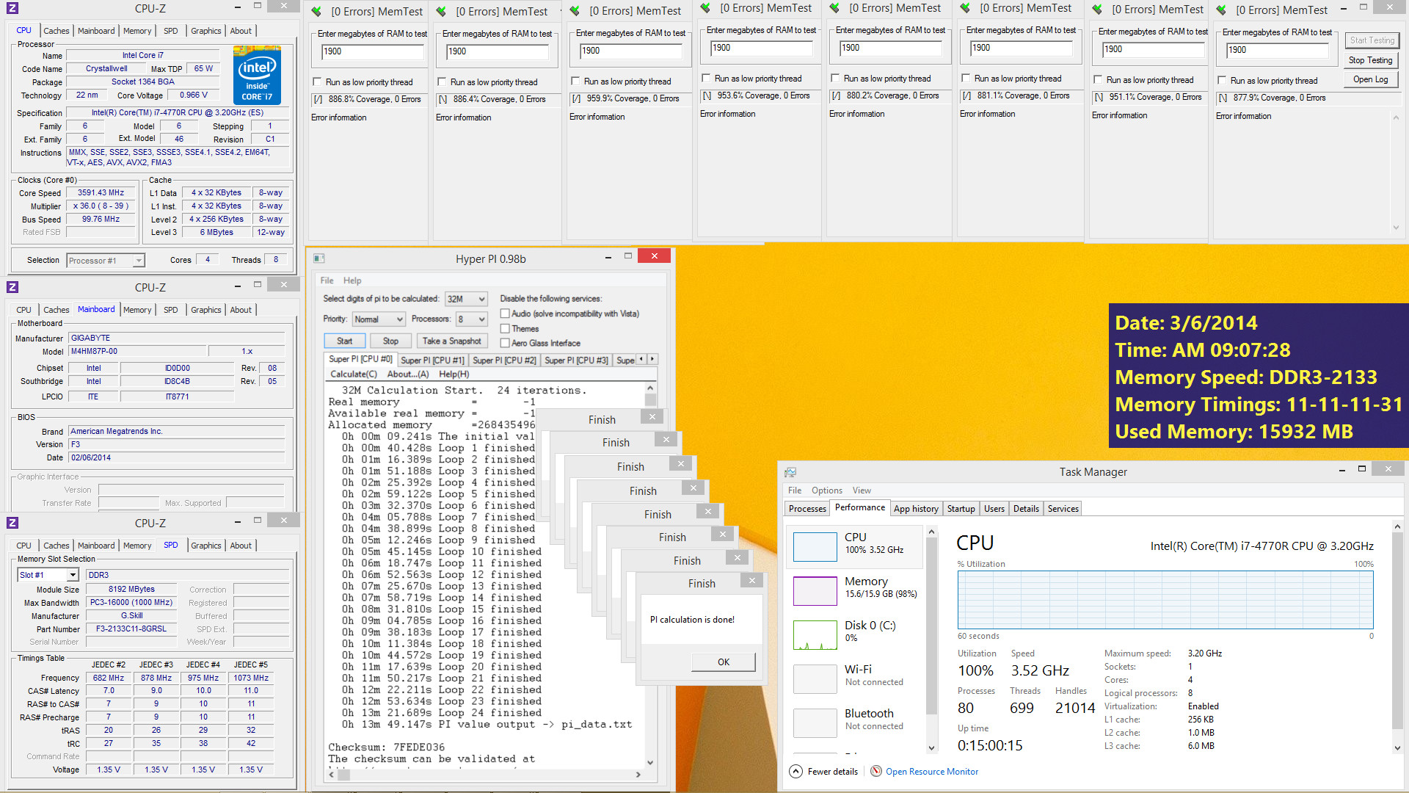Select Priority dropdown in Hyper PI
Screen dimensions: 1409x793
379,319
